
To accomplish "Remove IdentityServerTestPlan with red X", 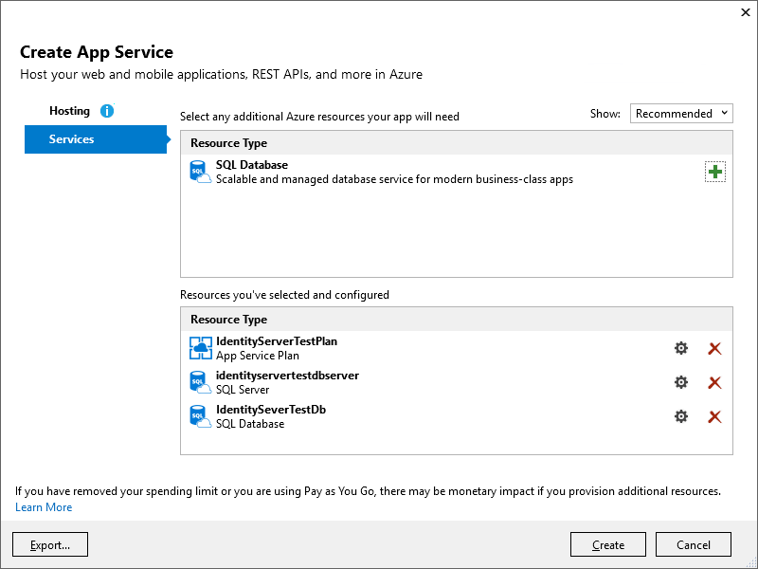I will coord(714,348).
